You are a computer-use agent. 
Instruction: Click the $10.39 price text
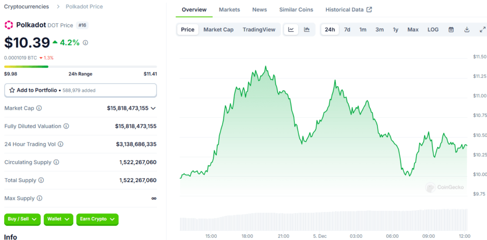click(x=27, y=43)
